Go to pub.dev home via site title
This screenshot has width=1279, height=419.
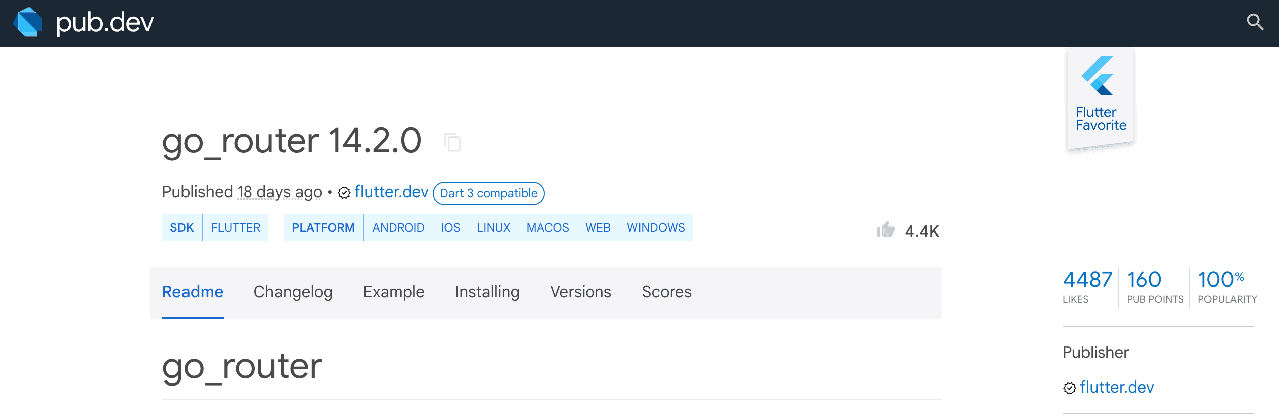(x=105, y=23)
